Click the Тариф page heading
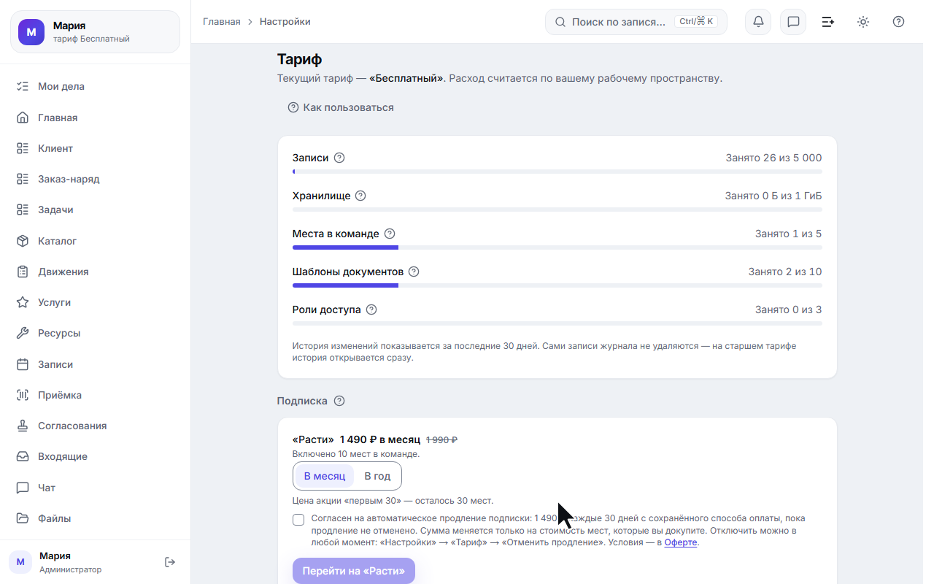 [300, 60]
